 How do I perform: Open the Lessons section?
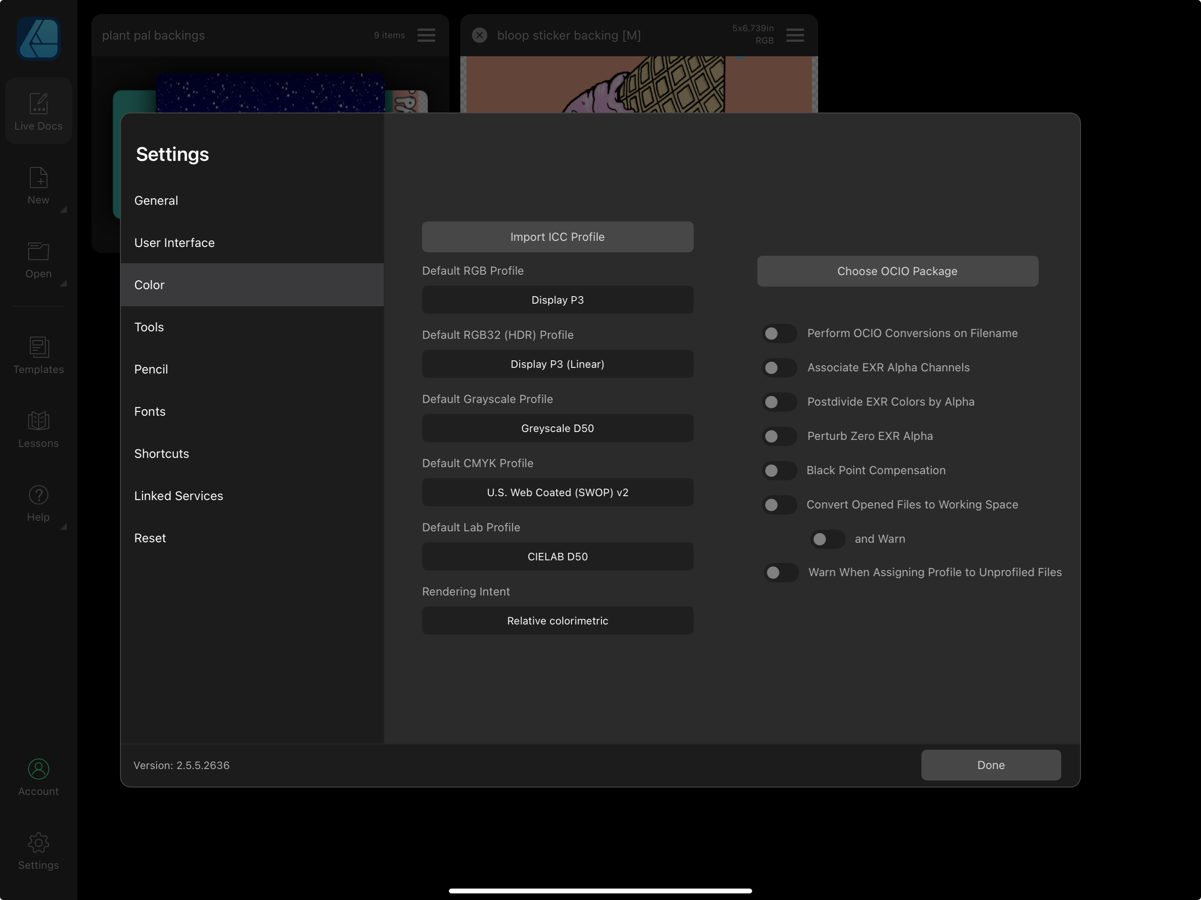point(39,429)
